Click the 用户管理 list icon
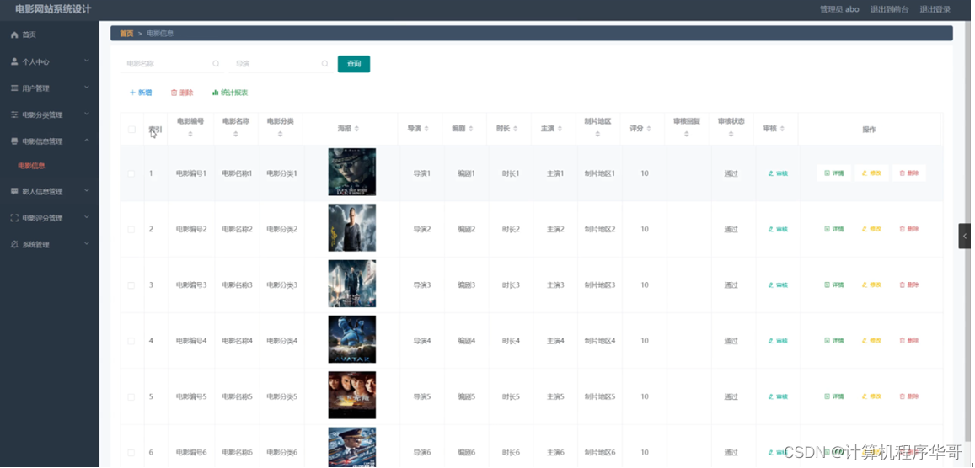 (x=14, y=88)
